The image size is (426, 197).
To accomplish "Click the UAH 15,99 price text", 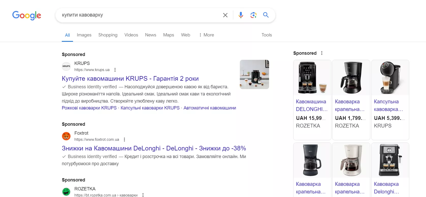I will pyautogui.click(x=311, y=118).
